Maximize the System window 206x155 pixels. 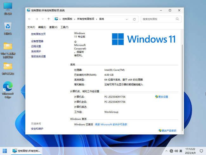point(170,10)
